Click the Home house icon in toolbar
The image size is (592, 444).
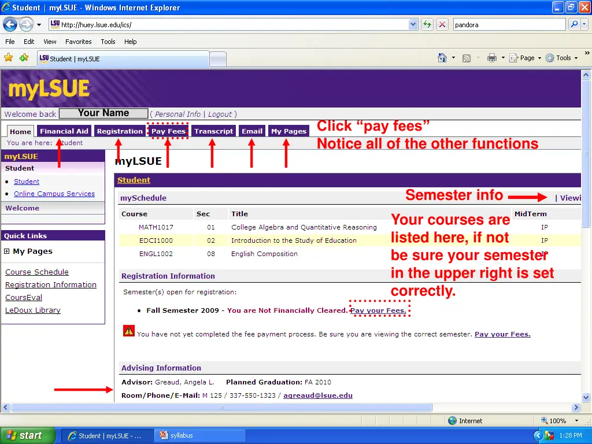click(x=442, y=58)
